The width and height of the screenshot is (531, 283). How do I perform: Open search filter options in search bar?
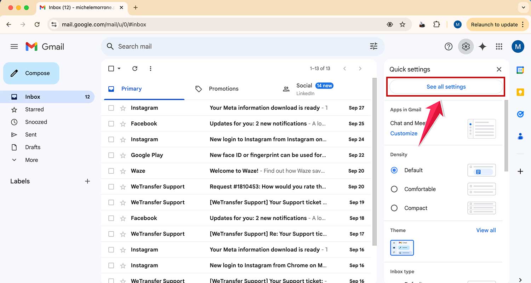[x=373, y=46]
